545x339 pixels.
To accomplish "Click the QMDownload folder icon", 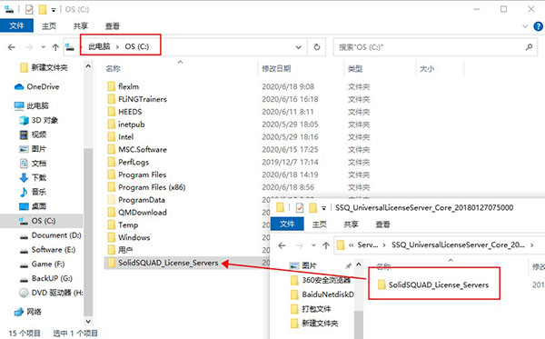I will pyautogui.click(x=111, y=213).
